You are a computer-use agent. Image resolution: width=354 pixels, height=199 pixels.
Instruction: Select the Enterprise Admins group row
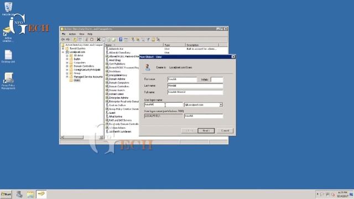(x=118, y=98)
